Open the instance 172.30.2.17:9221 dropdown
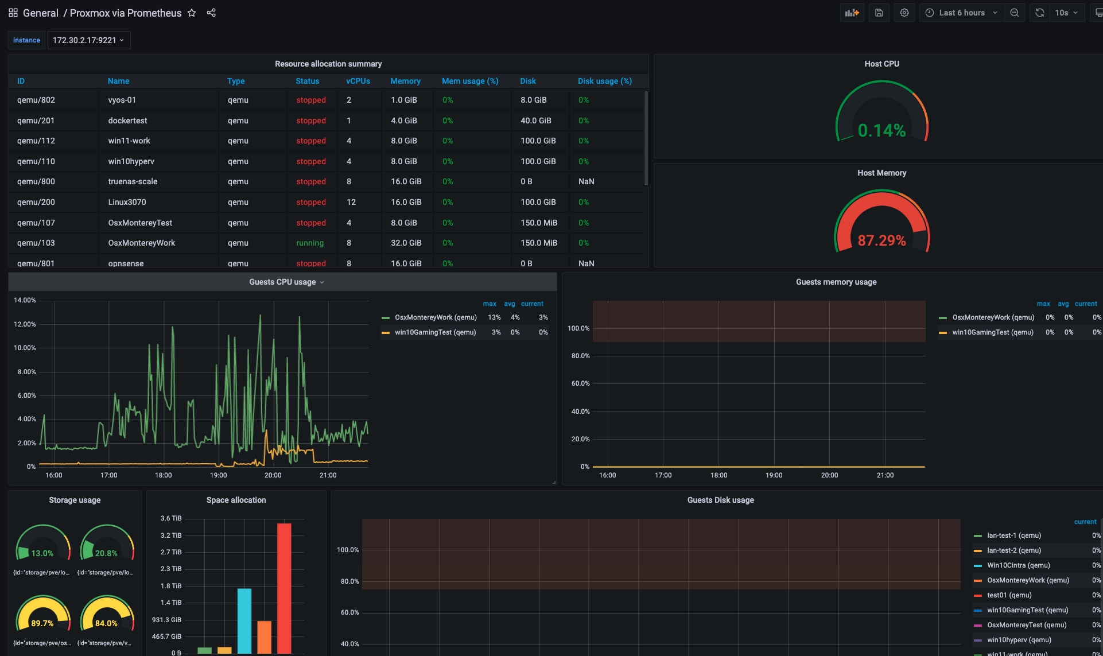This screenshot has height=656, width=1103. point(88,40)
